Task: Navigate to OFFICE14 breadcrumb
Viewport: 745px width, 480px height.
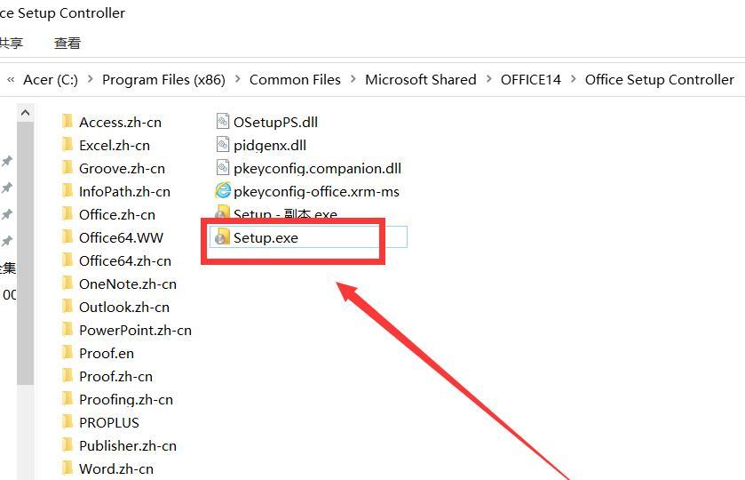Action: 531,79
